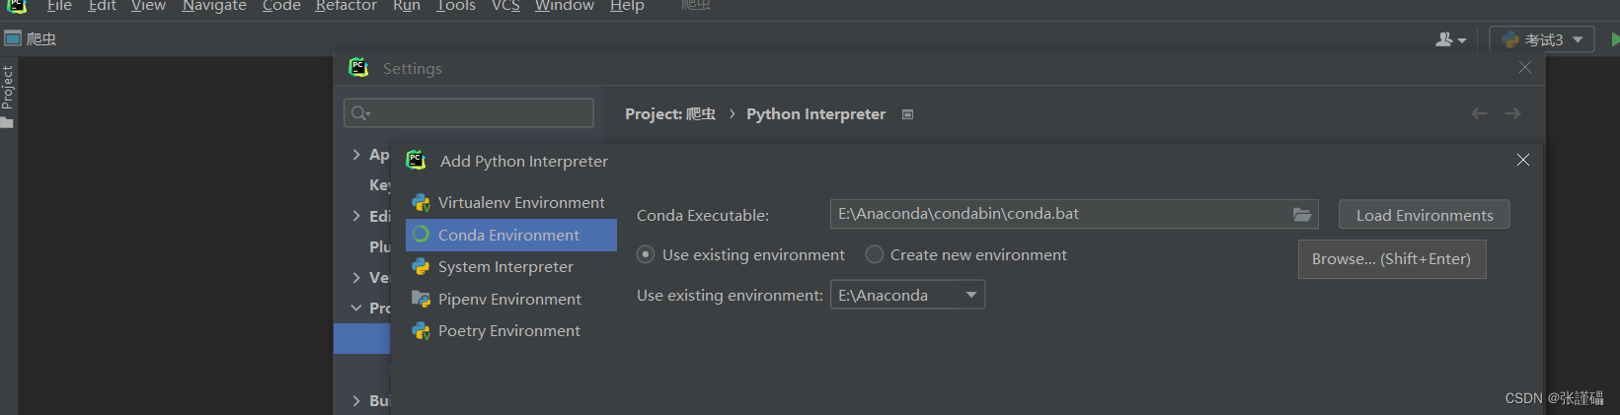Click Project: 爬虫 breadcrumb
The height and width of the screenshot is (415, 1620).
pos(670,114)
